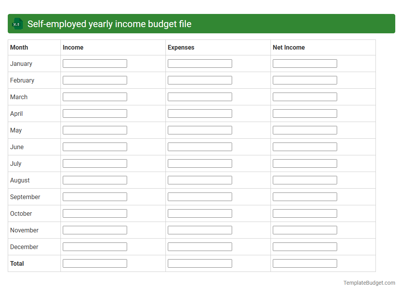
Task: Click the Month column header
Action: [18, 47]
